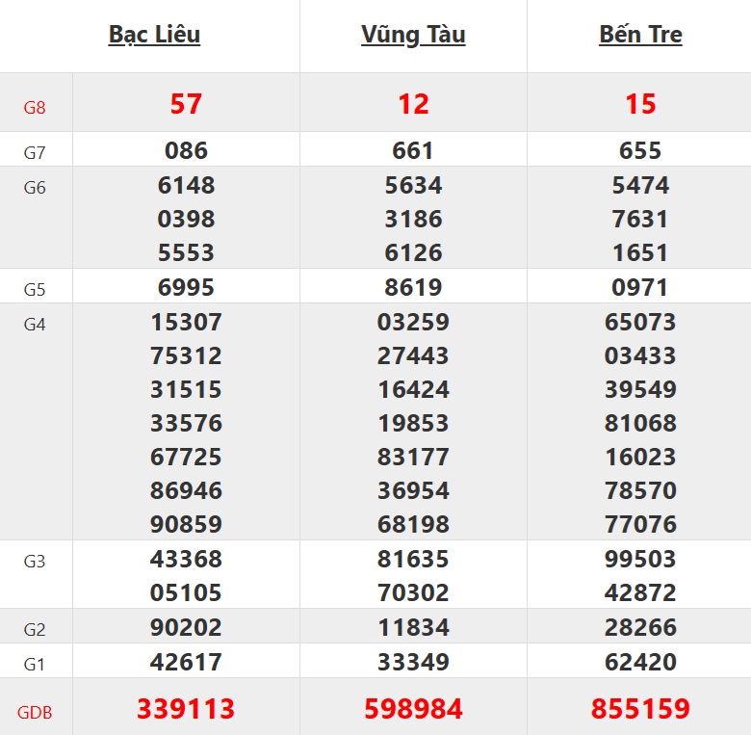Open the Vũng Tàu province link

(413, 35)
